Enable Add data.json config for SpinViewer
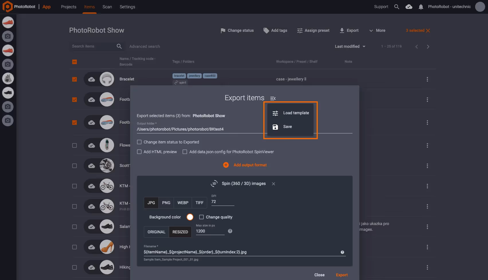This screenshot has height=280, width=488. [185, 152]
